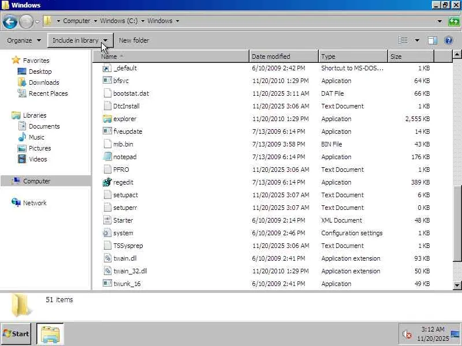Click the Videos library film icon

pos(22,159)
